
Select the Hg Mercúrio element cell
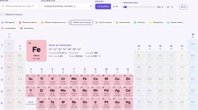(128, 103)
